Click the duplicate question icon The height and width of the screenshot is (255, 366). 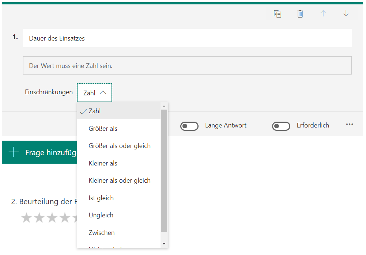[278, 14]
